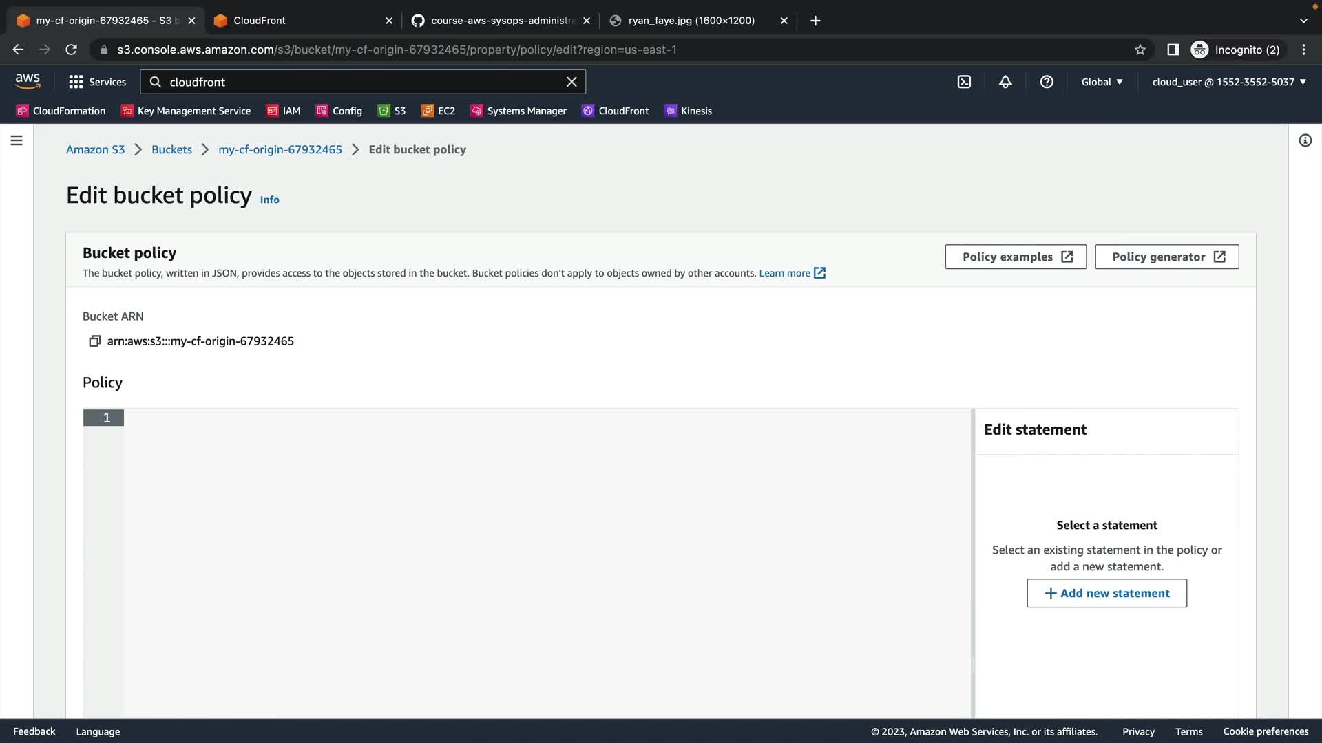This screenshot has width=1322, height=743.
Task: Open Chrome's tab search dropdown arrow
Action: coord(1303,21)
